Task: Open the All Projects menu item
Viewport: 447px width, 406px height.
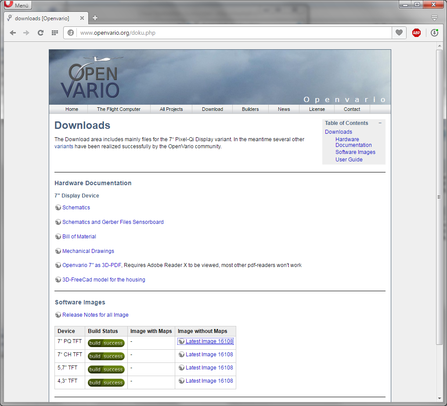Action: pyautogui.click(x=171, y=109)
